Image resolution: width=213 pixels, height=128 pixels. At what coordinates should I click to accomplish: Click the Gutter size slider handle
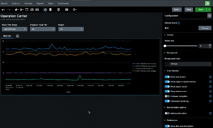tap(165, 46)
